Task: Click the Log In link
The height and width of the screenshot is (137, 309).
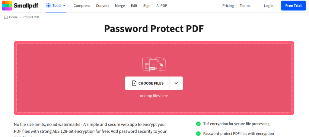Action: [x=269, y=6]
